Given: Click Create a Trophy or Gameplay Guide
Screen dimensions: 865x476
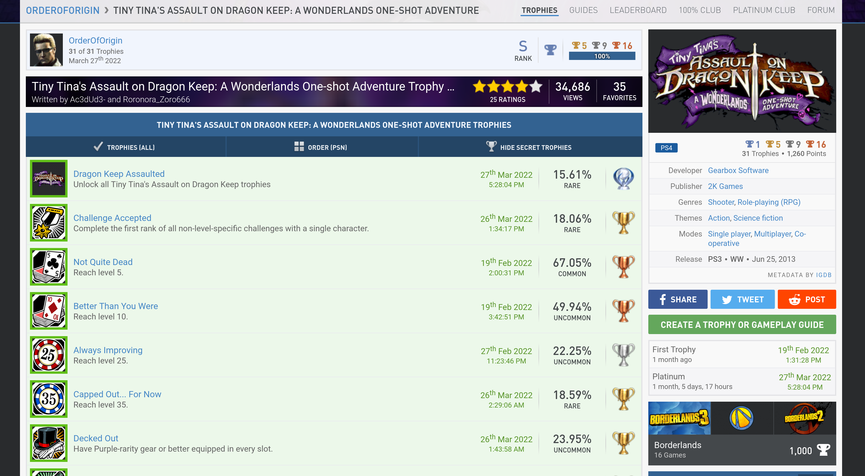Looking at the screenshot, I should [x=742, y=324].
